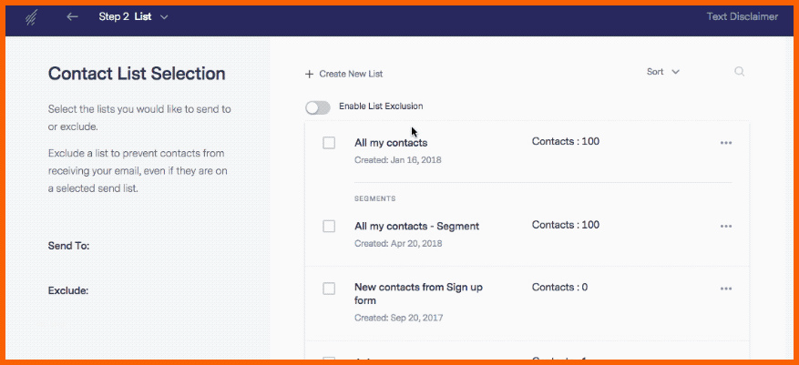Open Text Disclaimer in top bar
The image size is (799, 365).
coord(742,16)
